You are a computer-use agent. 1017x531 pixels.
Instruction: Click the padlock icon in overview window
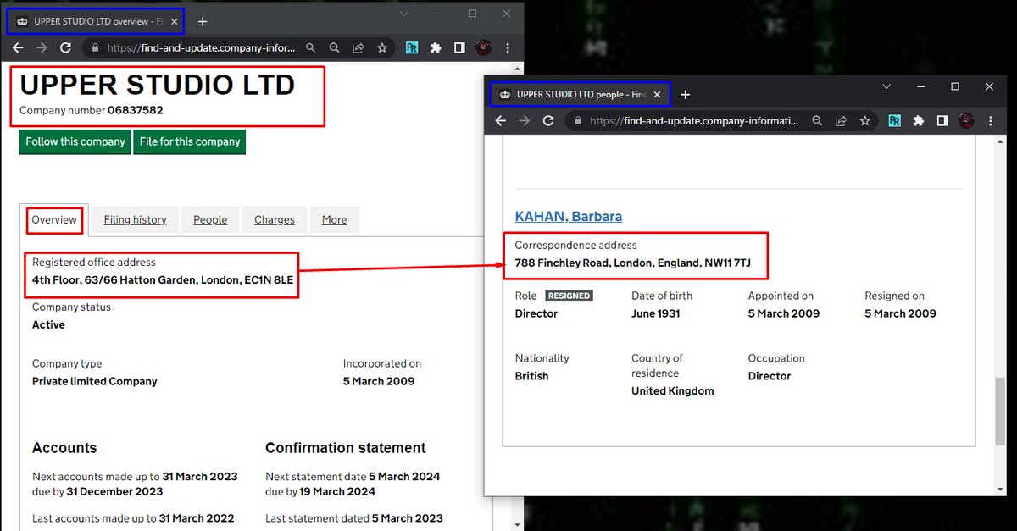(x=96, y=48)
